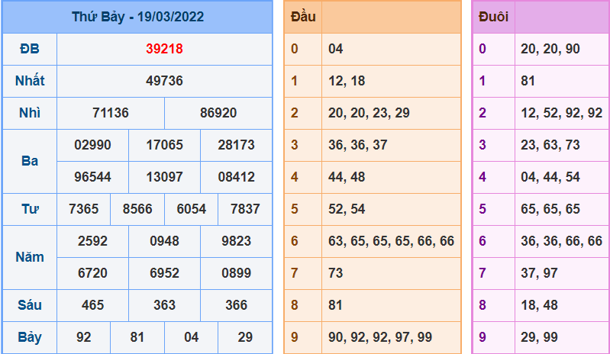Click Năm prize number 0899
This screenshot has height=354, width=610.
coord(236,273)
